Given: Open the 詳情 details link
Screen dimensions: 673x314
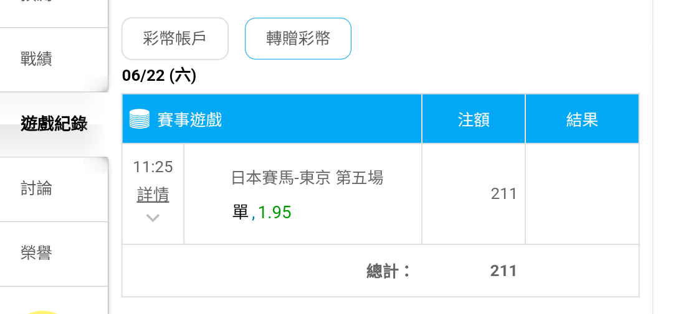Looking at the screenshot, I should pos(153,195).
